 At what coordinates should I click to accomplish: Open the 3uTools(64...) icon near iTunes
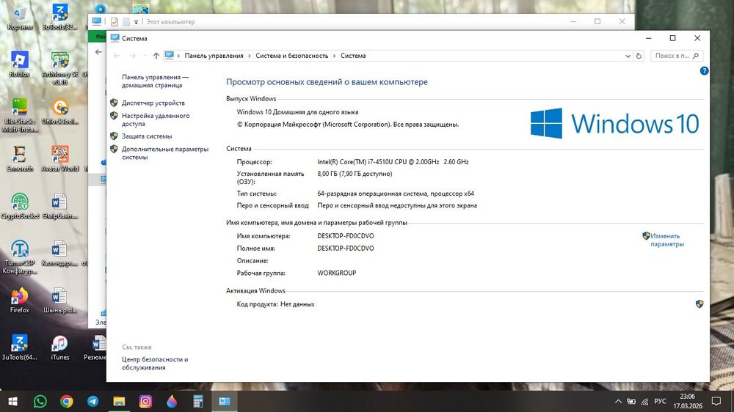(x=20, y=347)
